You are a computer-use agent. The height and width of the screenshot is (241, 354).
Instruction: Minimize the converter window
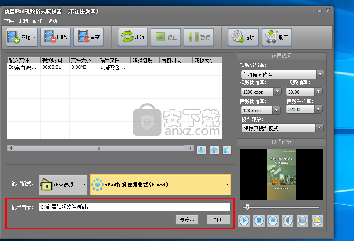tap(319, 11)
